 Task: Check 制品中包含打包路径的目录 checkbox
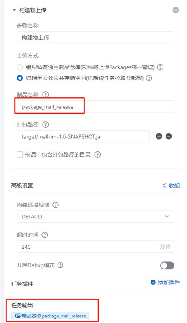[x=20, y=155]
